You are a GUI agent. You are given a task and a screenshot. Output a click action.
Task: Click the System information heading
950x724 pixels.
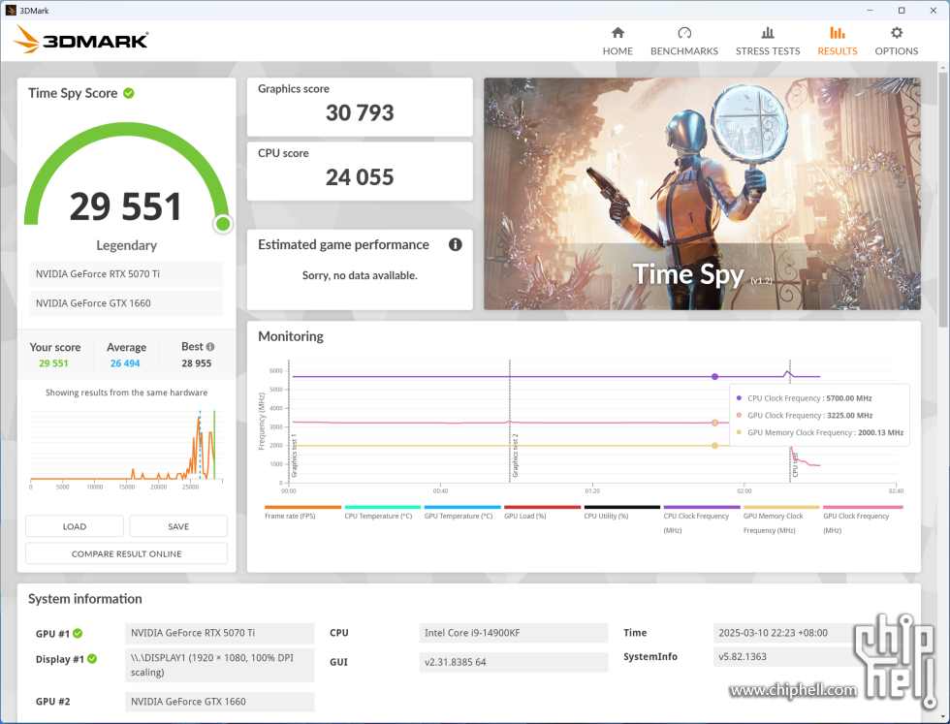[85, 599]
